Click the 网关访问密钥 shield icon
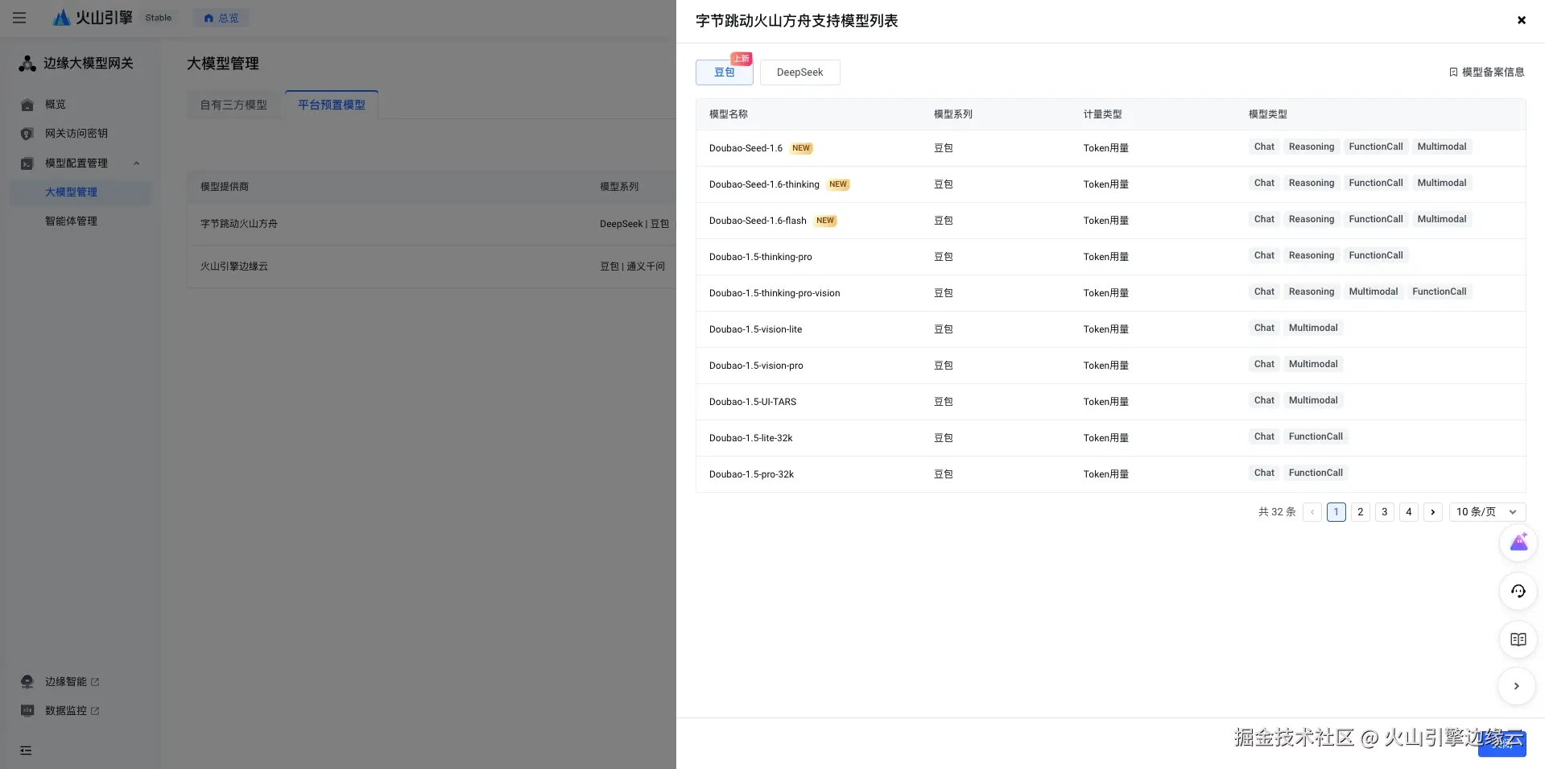 (x=27, y=134)
